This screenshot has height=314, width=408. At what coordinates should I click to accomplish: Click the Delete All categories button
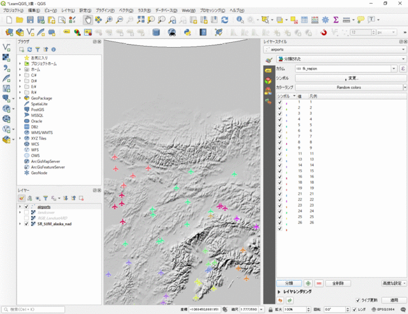[x=338, y=283]
